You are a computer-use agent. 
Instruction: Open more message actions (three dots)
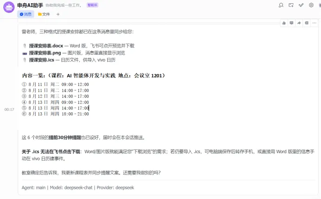(x=314, y=23)
